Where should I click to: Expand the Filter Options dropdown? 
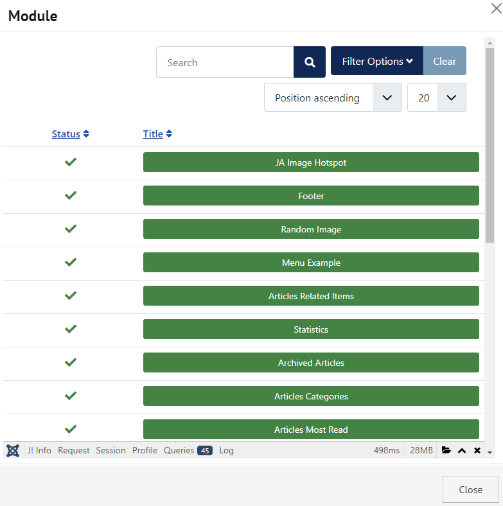377,62
